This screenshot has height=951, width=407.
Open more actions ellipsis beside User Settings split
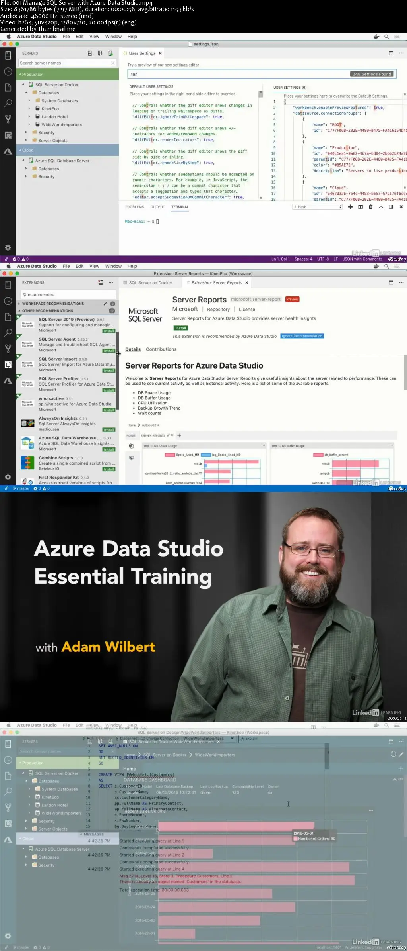(401, 53)
